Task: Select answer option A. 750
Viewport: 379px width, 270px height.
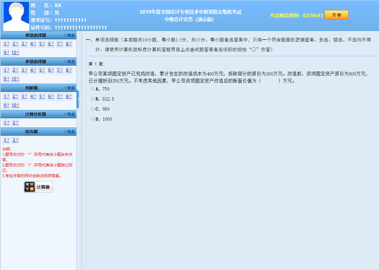Action: point(93,88)
